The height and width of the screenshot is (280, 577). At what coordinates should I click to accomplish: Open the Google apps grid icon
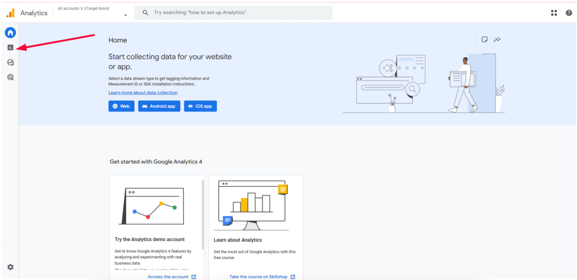pos(554,13)
